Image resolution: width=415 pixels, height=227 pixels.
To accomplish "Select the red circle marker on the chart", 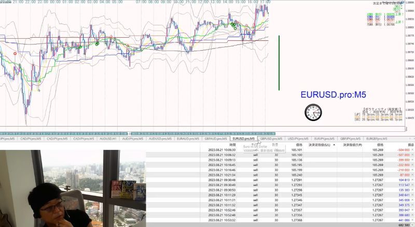I will [x=15, y=54].
